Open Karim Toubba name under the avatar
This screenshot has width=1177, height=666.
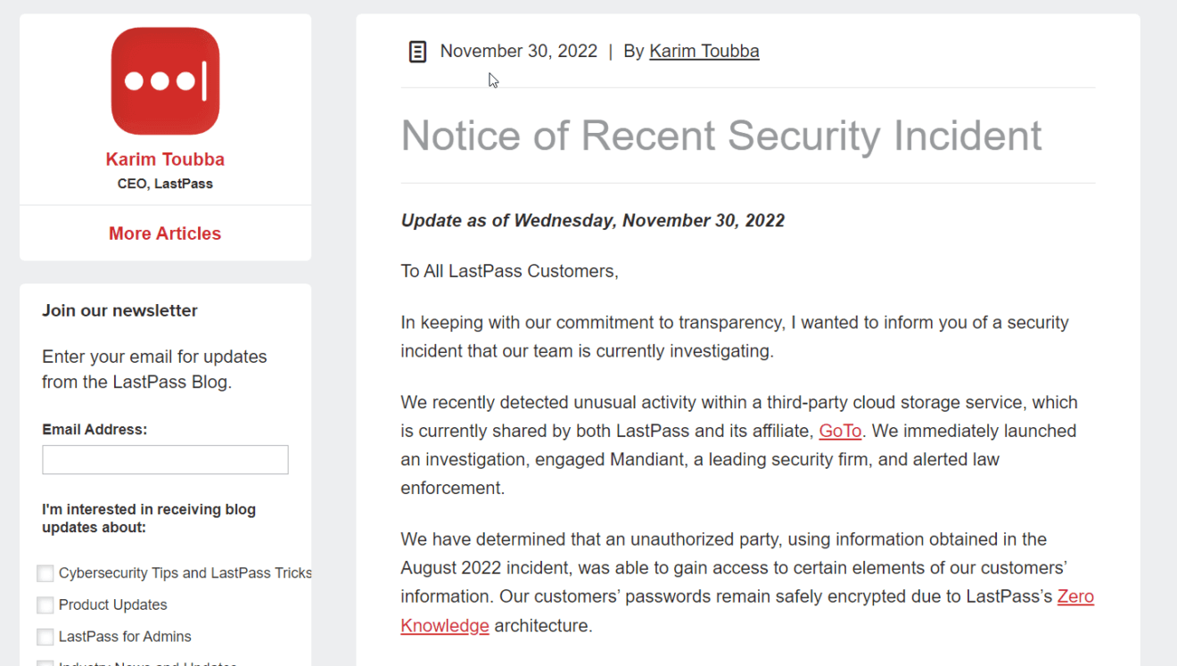(165, 160)
